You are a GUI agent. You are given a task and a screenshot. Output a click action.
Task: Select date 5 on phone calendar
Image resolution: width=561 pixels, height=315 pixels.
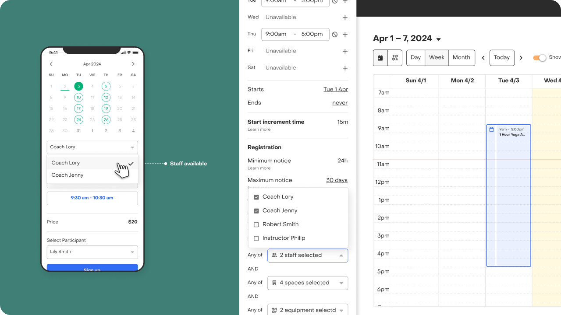[106, 86]
